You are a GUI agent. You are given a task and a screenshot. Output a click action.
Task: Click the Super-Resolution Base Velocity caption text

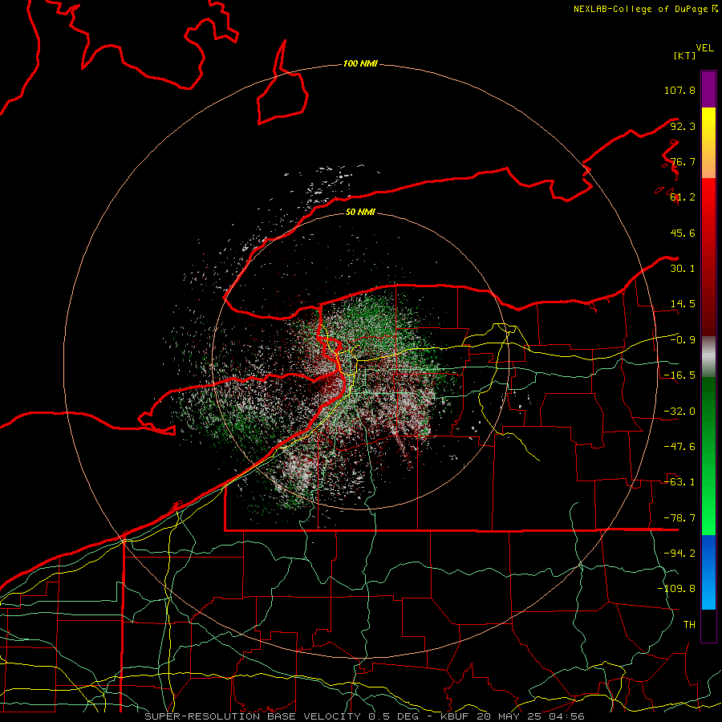(365, 716)
